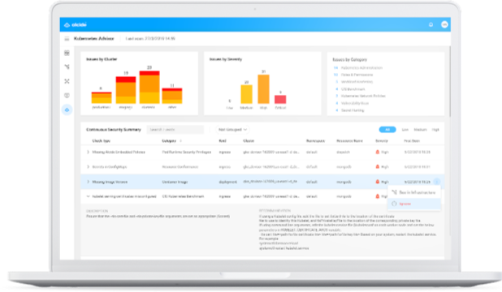
Task: Open the Not Grouped dropdown
Action: [x=232, y=130]
